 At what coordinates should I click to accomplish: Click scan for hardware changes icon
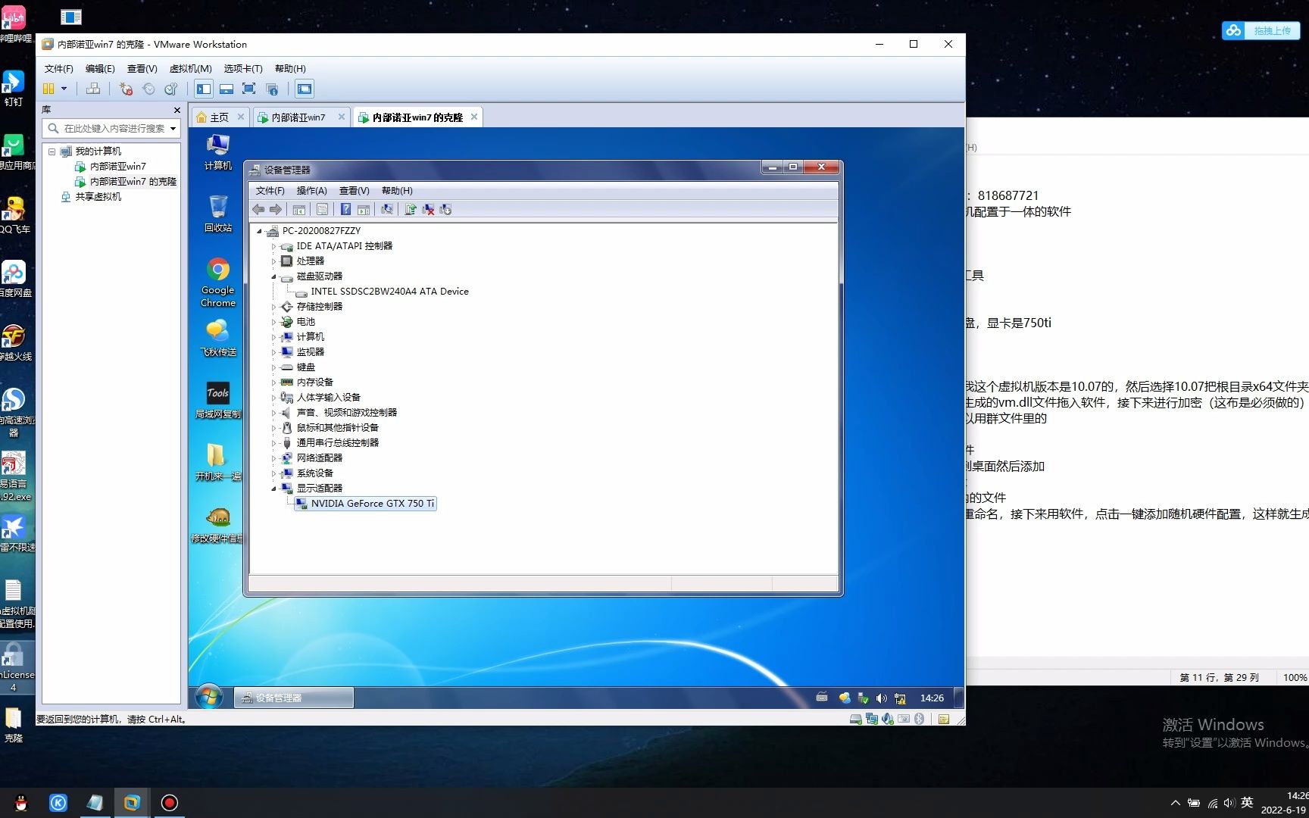pos(387,210)
